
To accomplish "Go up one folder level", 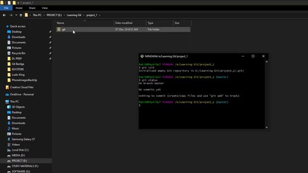I will tap(21, 15).
